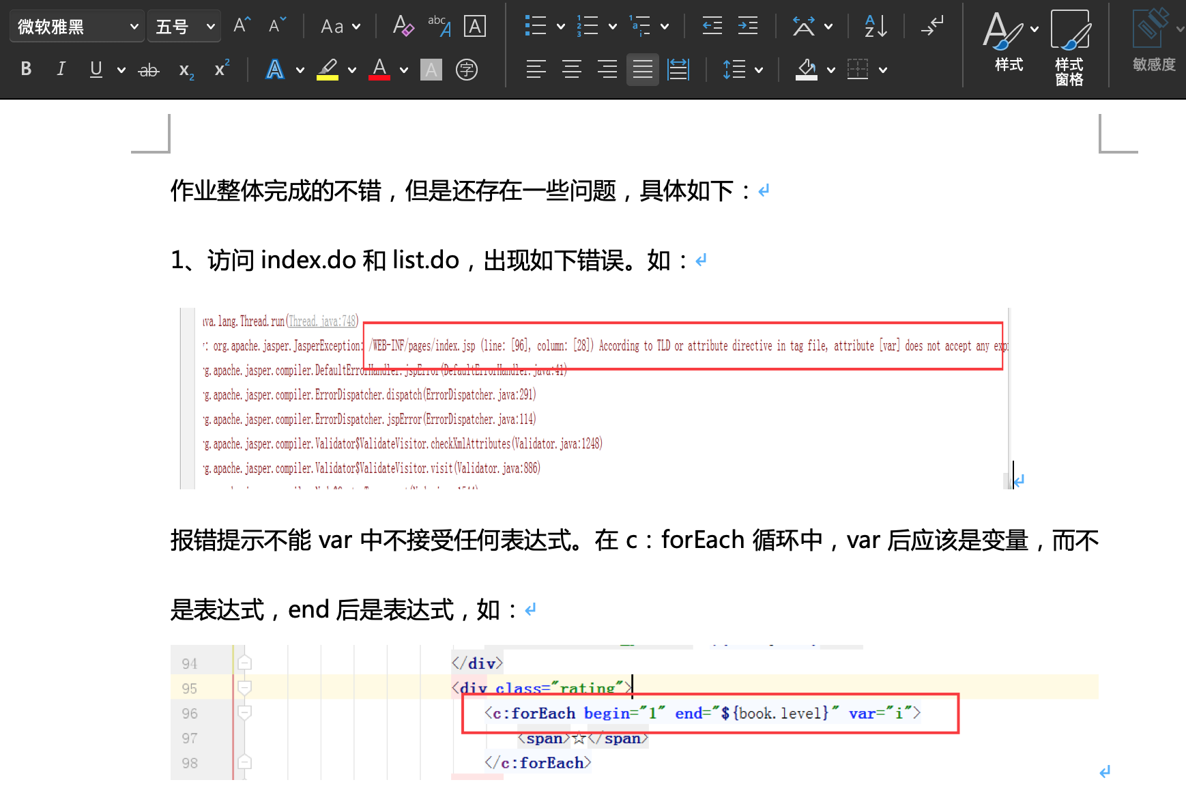This screenshot has width=1186, height=793.
Task: Decrease font size
Action: pos(277,26)
